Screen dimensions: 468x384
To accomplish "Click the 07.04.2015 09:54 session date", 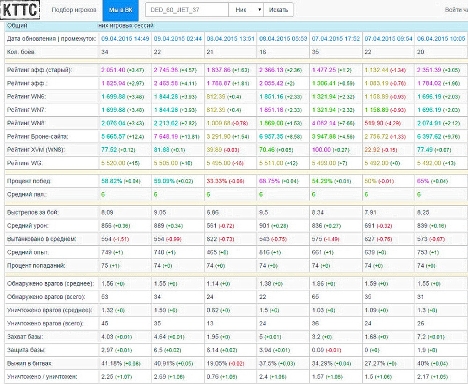I will tap(388, 38).
